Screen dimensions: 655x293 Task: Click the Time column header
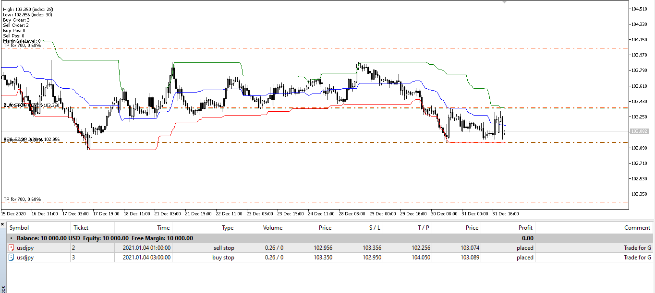coord(163,228)
